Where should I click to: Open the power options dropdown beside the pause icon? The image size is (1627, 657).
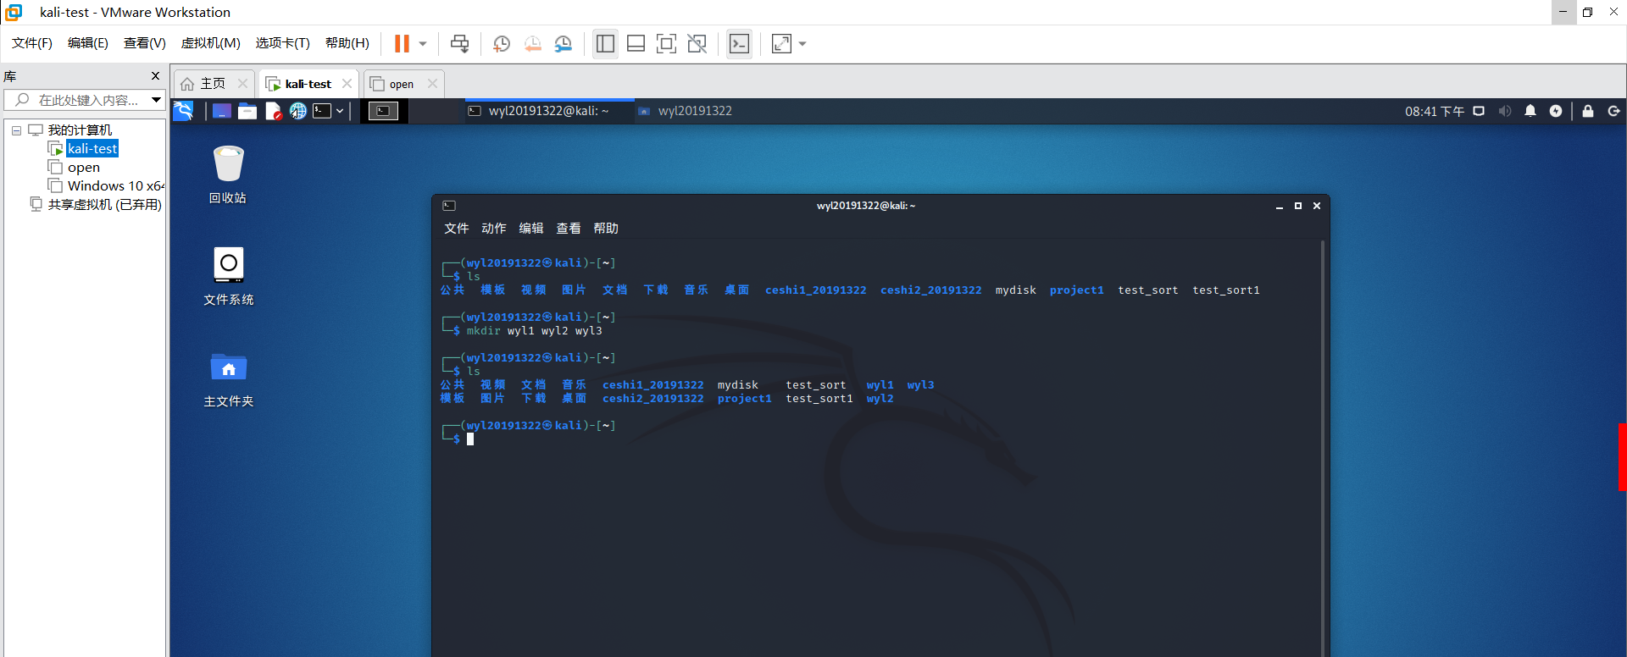pyautogui.click(x=423, y=43)
